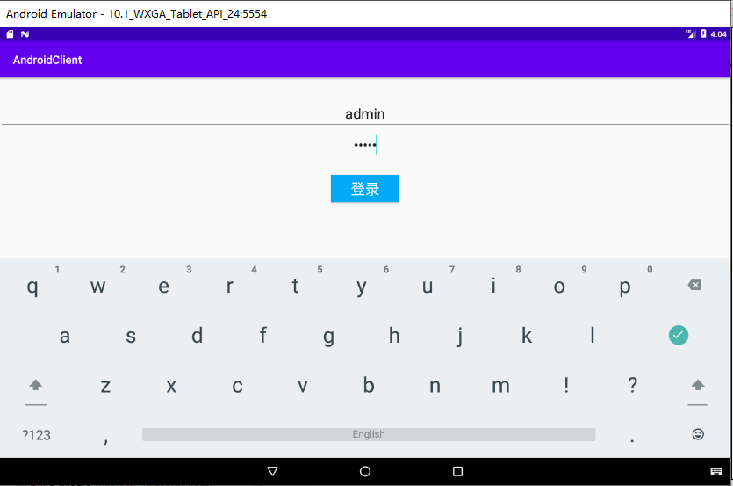The width and height of the screenshot is (733, 486).
Task: Tap the y key
Action: pyautogui.click(x=362, y=287)
